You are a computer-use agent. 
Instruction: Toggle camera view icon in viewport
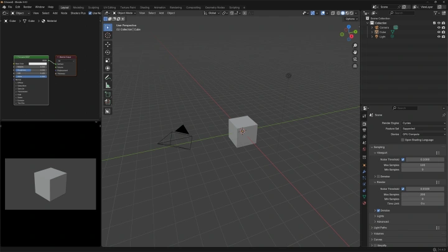click(x=355, y=60)
